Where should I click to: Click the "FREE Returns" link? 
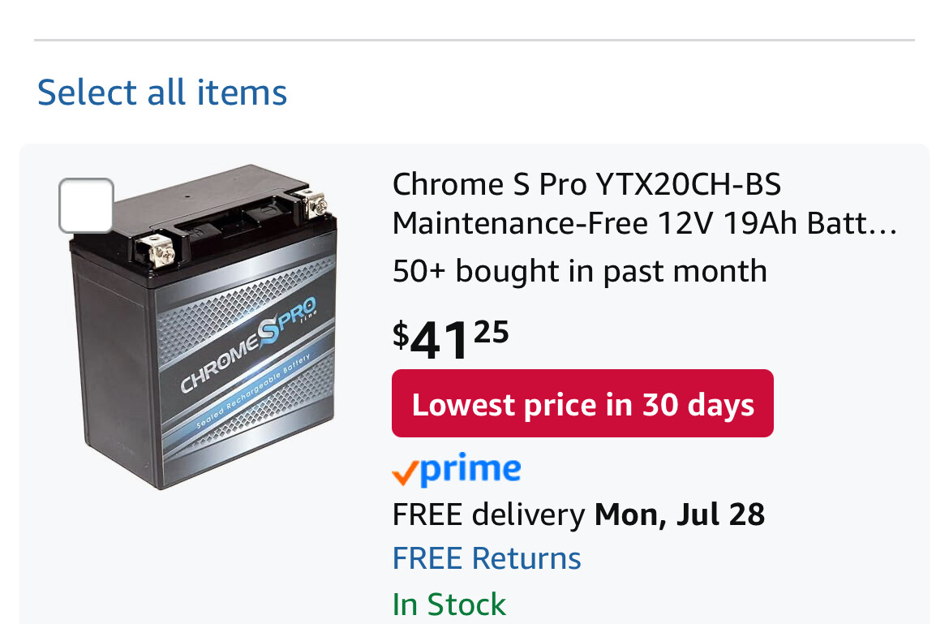click(486, 557)
